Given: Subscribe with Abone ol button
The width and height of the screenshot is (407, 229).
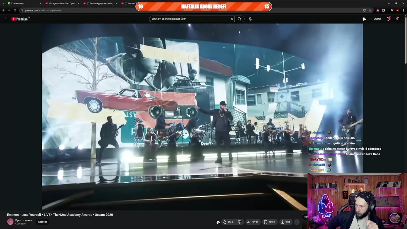Looking at the screenshot, I should [x=42, y=222].
